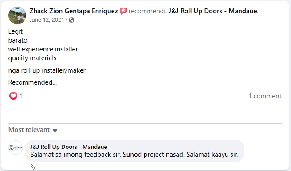Click the Recommended... line of the review
Image resolution: width=291 pixels, height=171 pixels.
tap(32, 82)
